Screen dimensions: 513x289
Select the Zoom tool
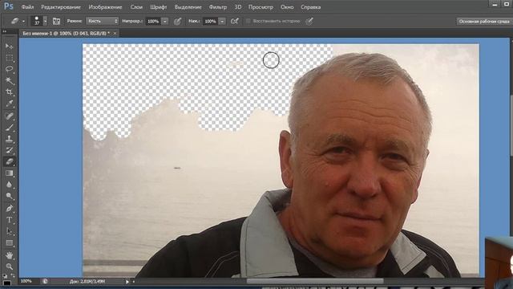point(9,267)
